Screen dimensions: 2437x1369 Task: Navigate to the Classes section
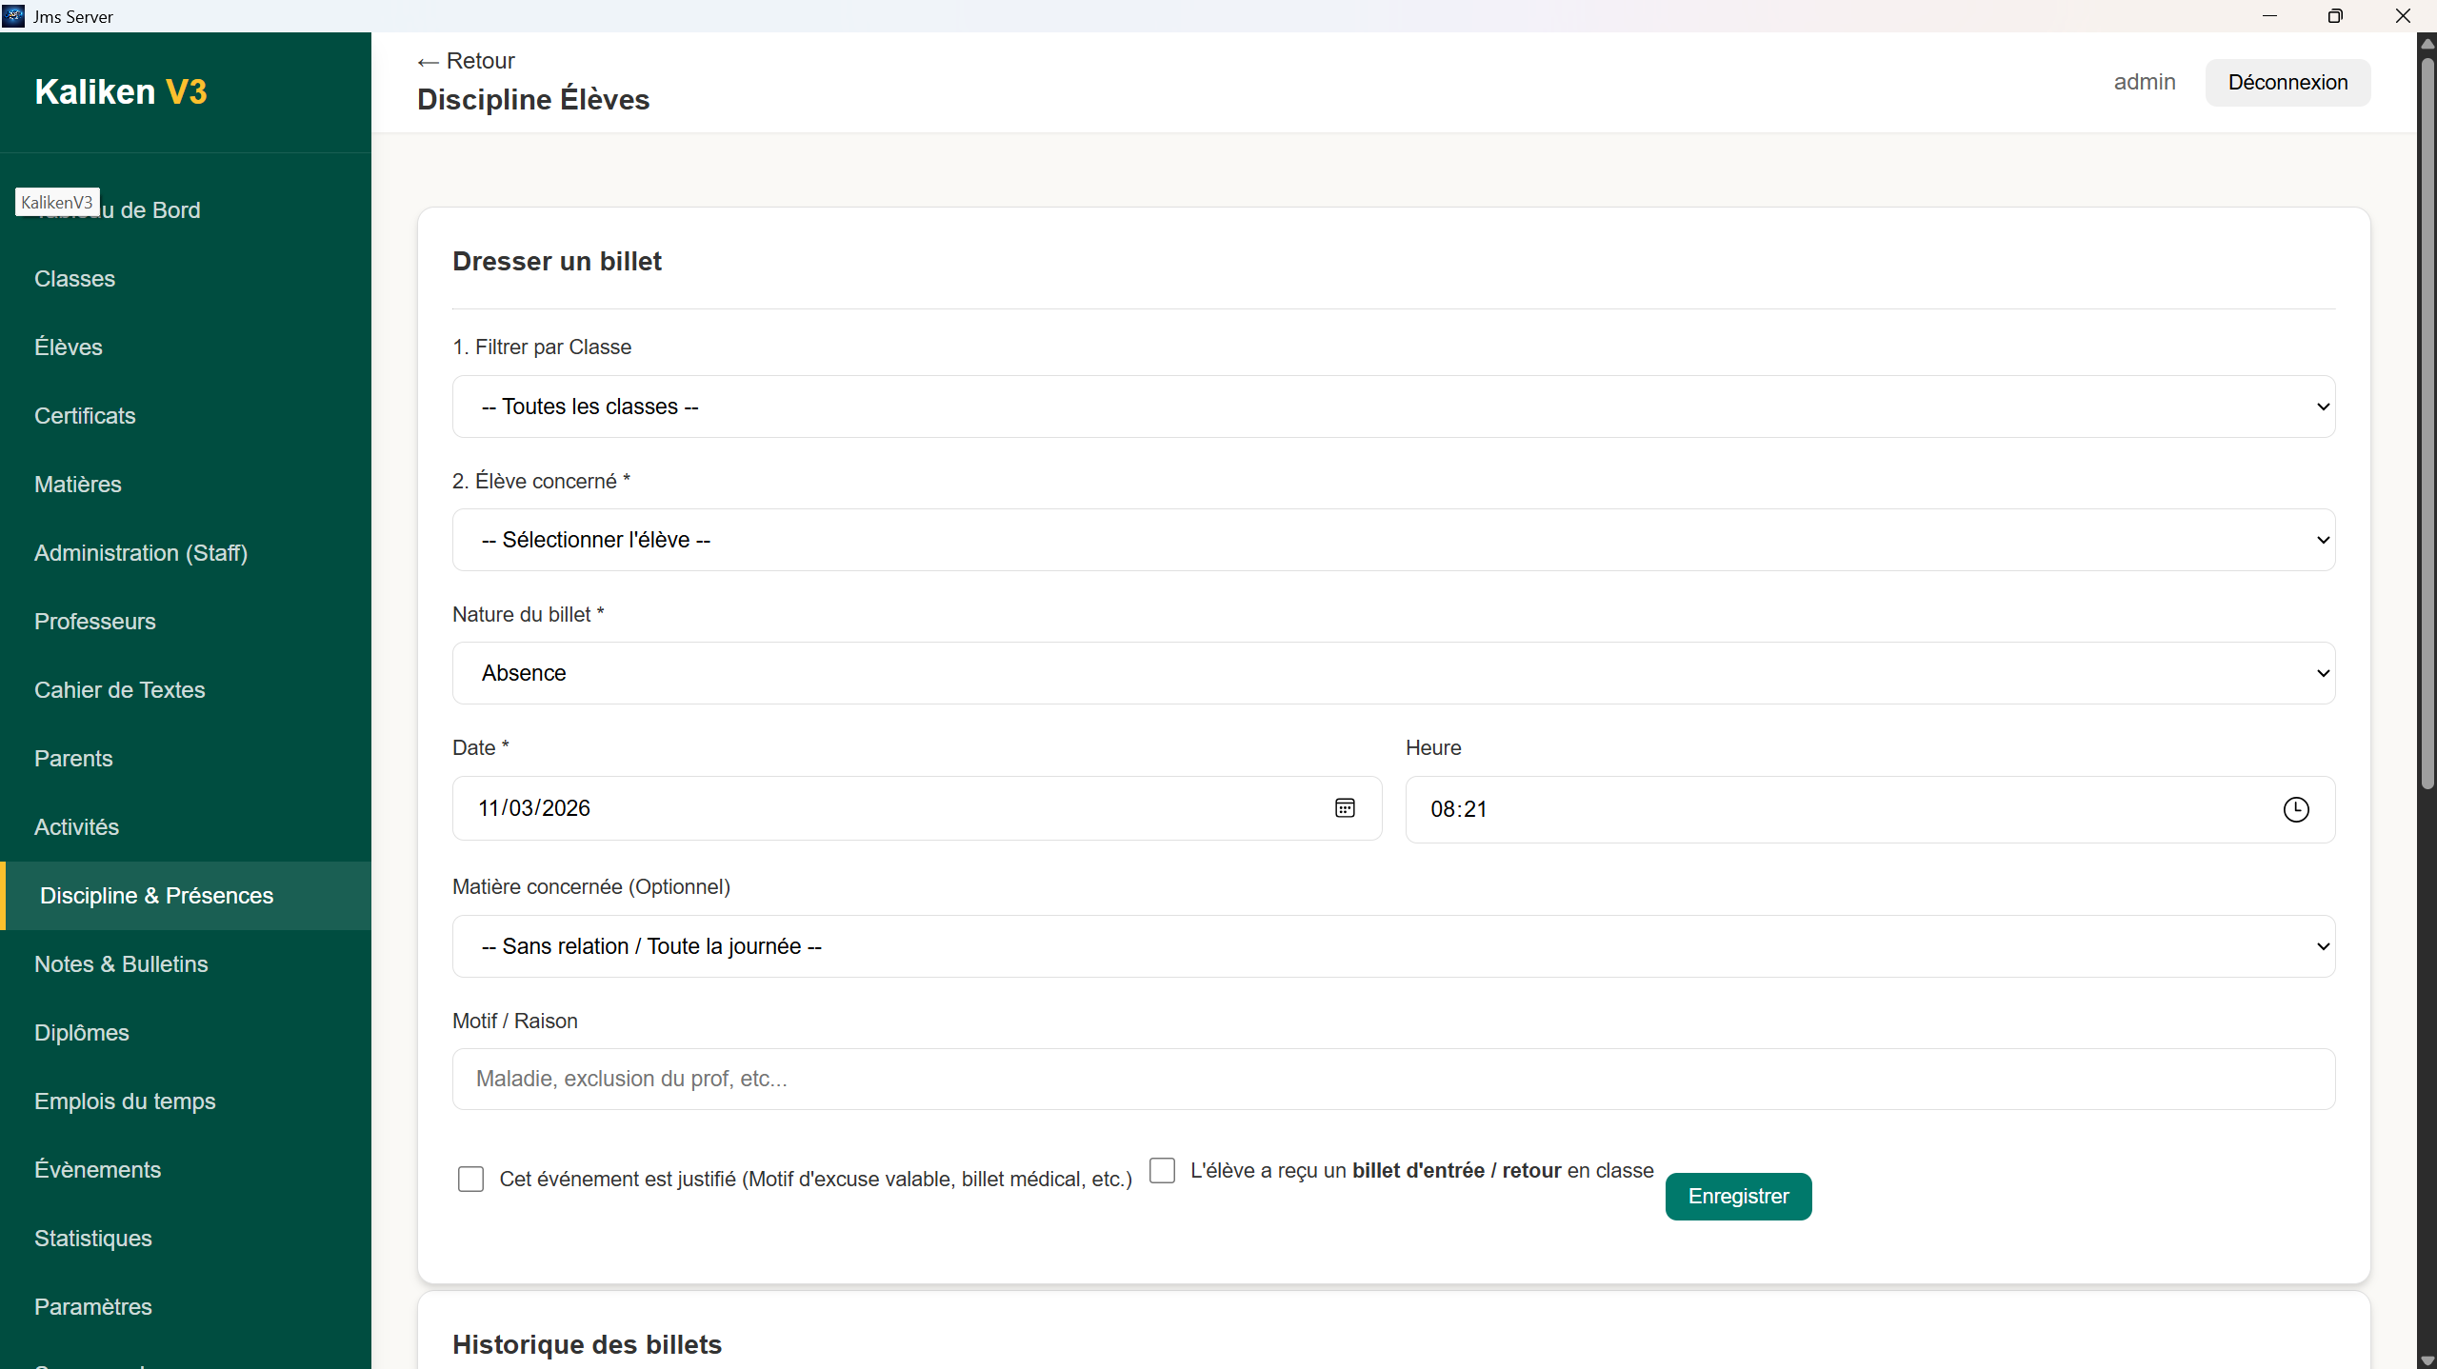[75, 278]
